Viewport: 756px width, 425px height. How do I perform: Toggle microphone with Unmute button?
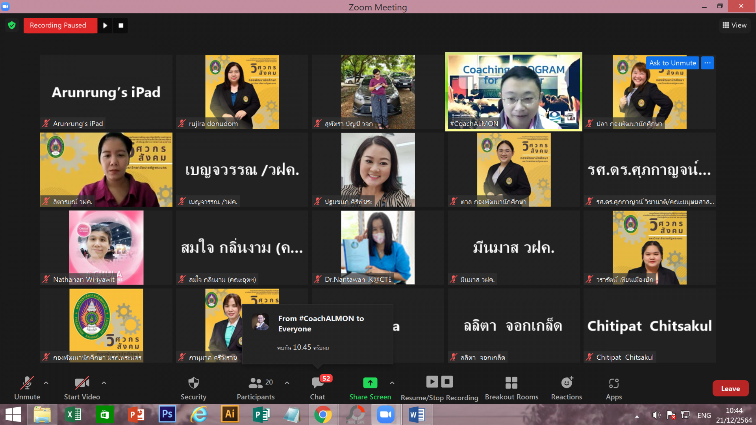coord(27,388)
